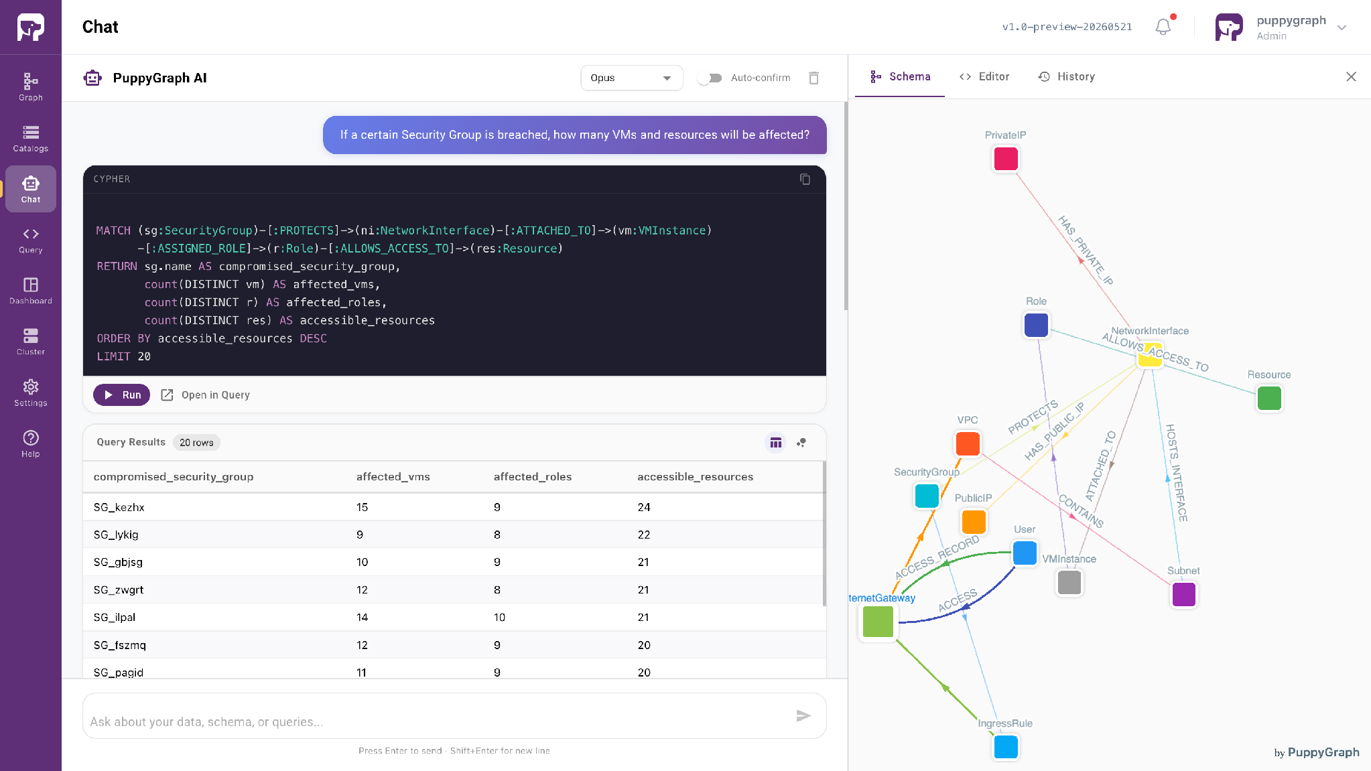Click the affected_roles column header
This screenshot has width=1371, height=771.
[533, 477]
